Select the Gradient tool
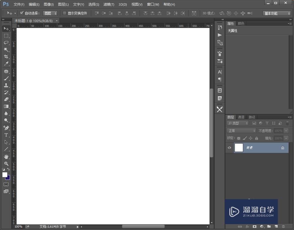 [6, 106]
